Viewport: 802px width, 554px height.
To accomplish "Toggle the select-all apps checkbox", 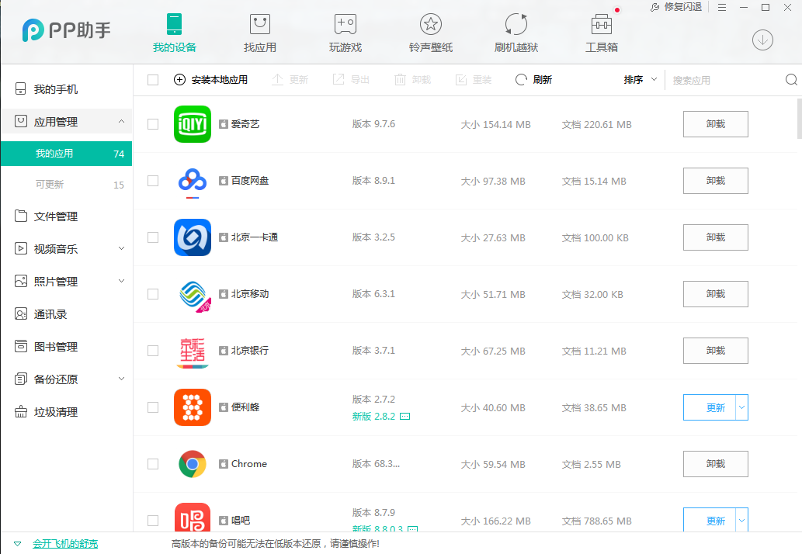I will tap(152, 80).
